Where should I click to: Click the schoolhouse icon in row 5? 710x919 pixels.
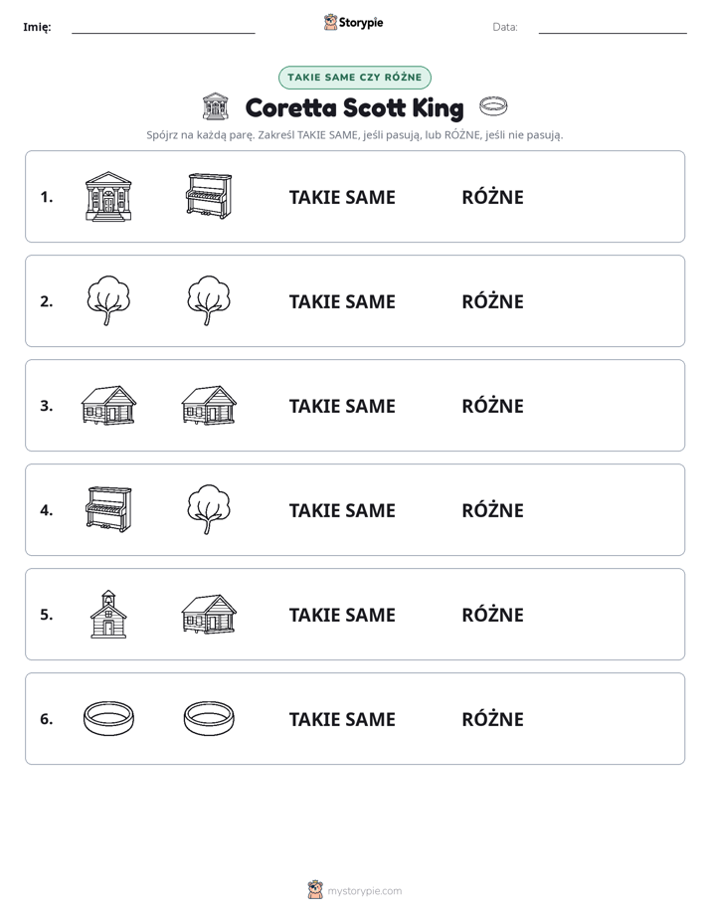pyautogui.click(x=108, y=614)
